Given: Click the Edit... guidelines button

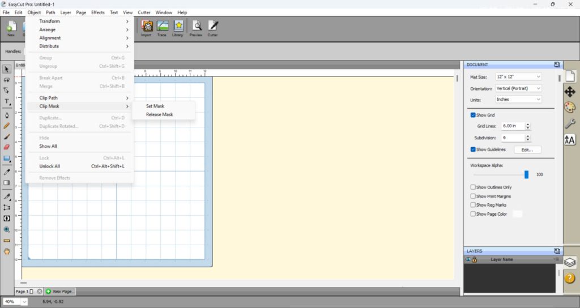Looking at the screenshot, I should [x=527, y=149].
